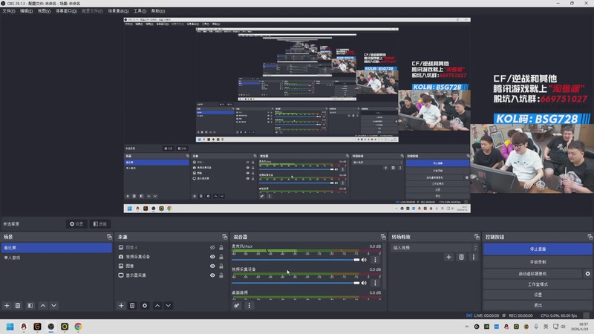Click the camera icon of 视频采集设备 source
The height and width of the screenshot is (334, 594).
(x=121, y=257)
